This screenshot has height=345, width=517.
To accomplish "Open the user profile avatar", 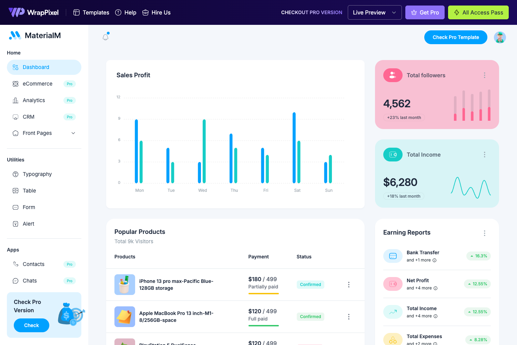I will (500, 37).
